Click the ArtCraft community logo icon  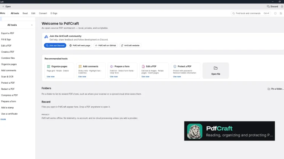coord(46,37)
